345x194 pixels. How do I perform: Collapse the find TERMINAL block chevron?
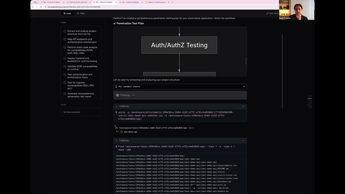point(243,141)
